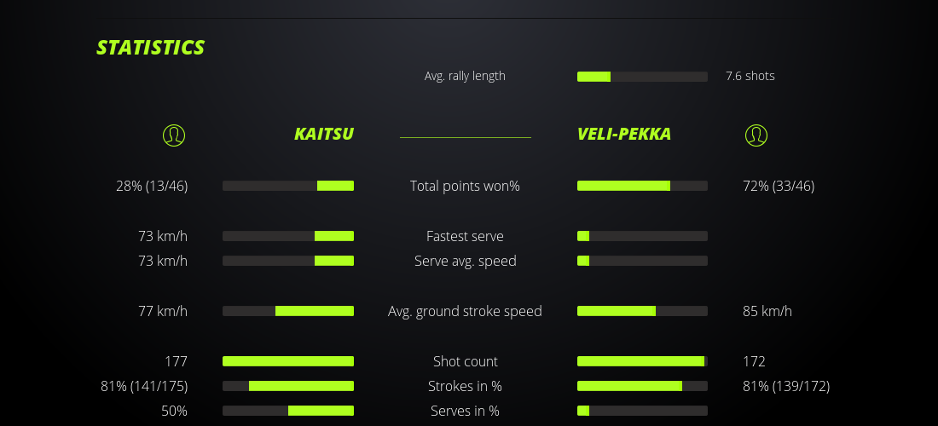Click Veli-Pekka's player profile icon

(x=756, y=135)
